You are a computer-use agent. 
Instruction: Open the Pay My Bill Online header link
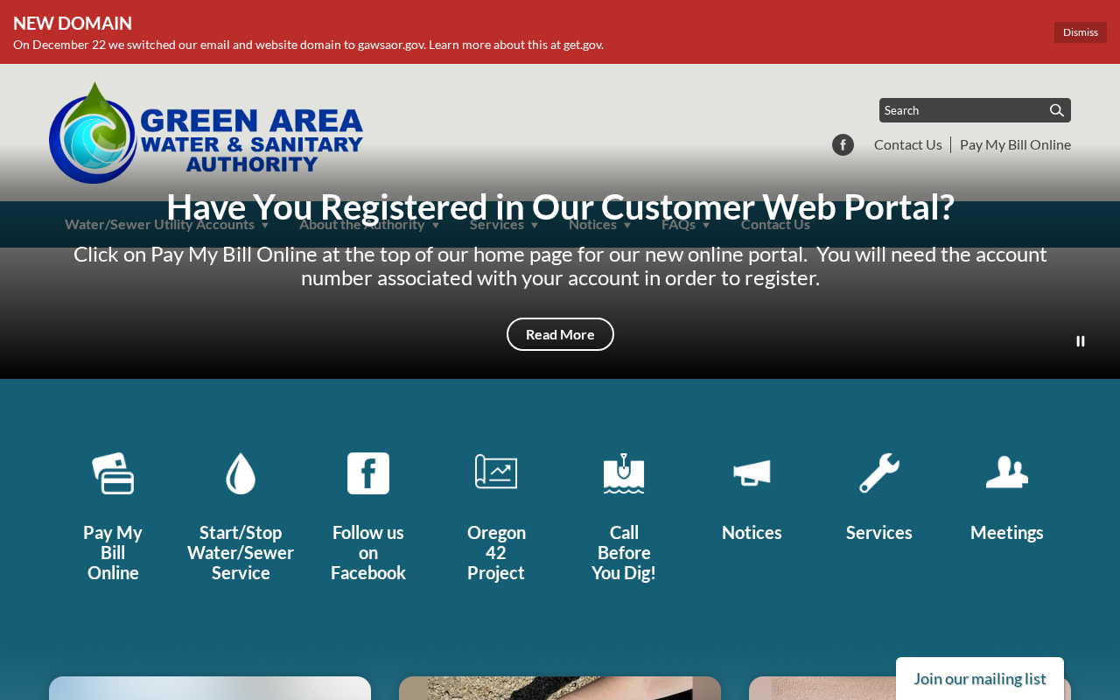click(1015, 144)
